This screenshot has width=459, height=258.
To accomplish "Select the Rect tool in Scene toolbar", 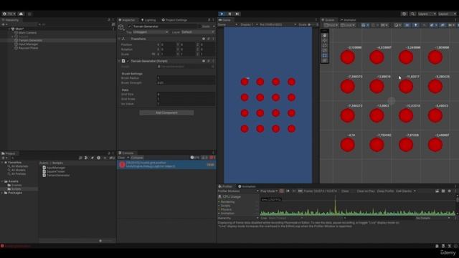I will pos(324,55).
